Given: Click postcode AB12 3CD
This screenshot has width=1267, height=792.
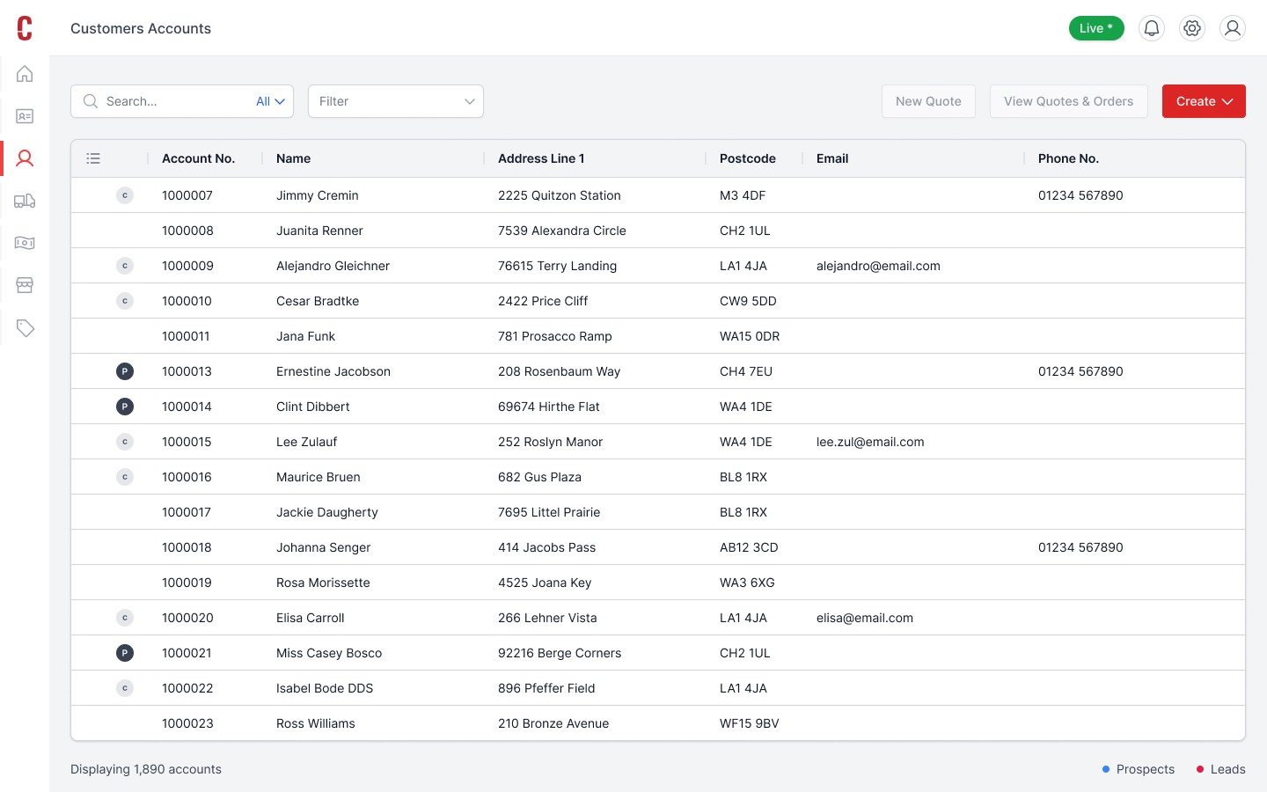Looking at the screenshot, I should (x=749, y=547).
